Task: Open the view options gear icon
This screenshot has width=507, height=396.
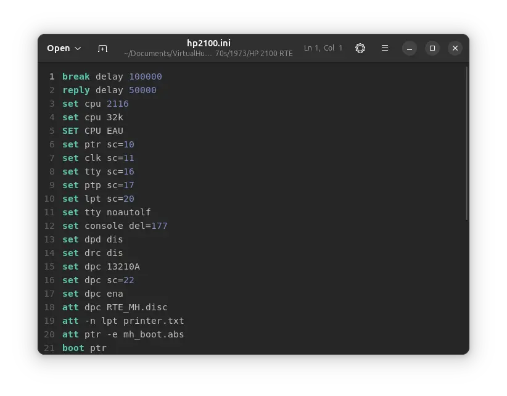Action: tap(360, 48)
